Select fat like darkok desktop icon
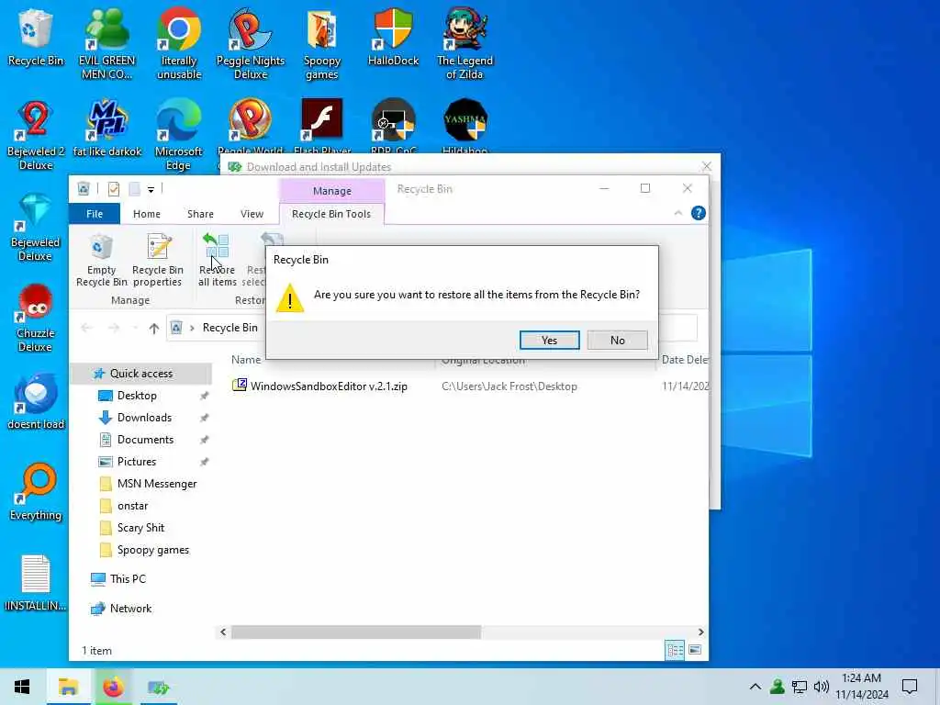 pyautogui.click(x=107, y=129)
